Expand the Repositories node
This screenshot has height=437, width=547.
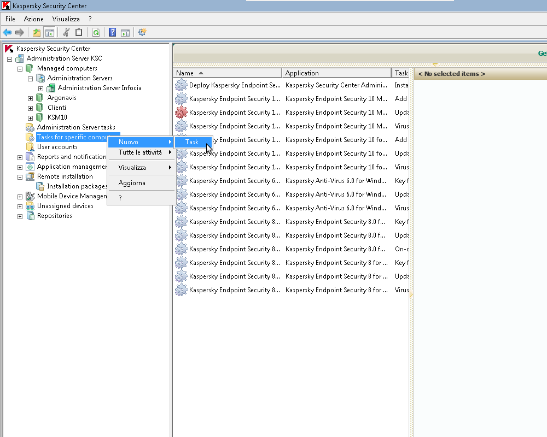tap(20, 216)
